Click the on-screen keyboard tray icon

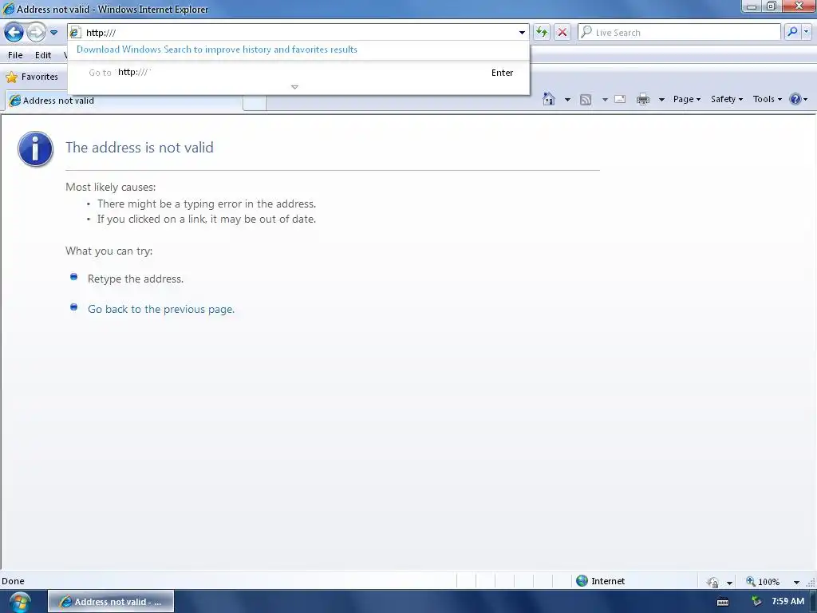tap(723, 602)
